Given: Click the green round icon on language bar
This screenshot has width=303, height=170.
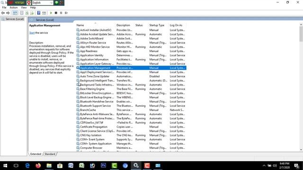Looking at the screenshot, I should [57, 2].
